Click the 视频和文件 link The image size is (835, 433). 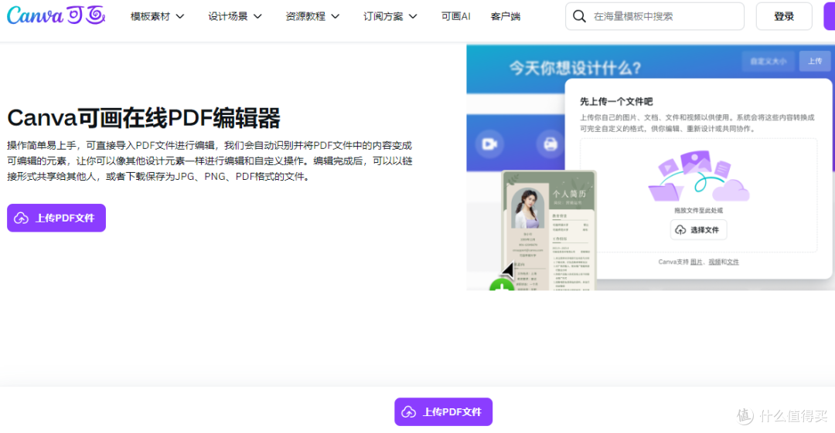tap(723, 262)
